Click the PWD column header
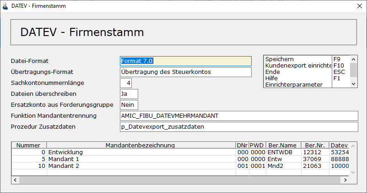The height and width of the screenshot is (193, 367). [x=257, y=145]
